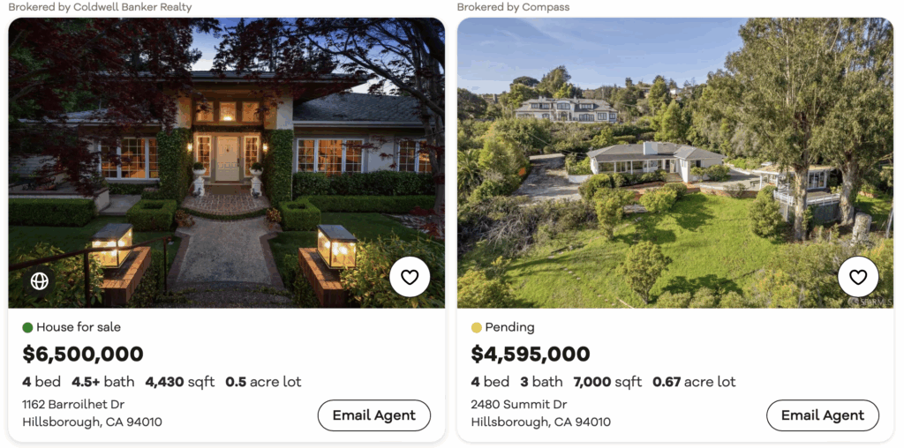Click the $4,595,000 listing price
This screenshot has width=904, height=448.
click(531, 355)
